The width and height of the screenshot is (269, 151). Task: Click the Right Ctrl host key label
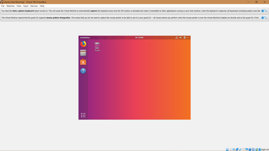click(265, 149)
